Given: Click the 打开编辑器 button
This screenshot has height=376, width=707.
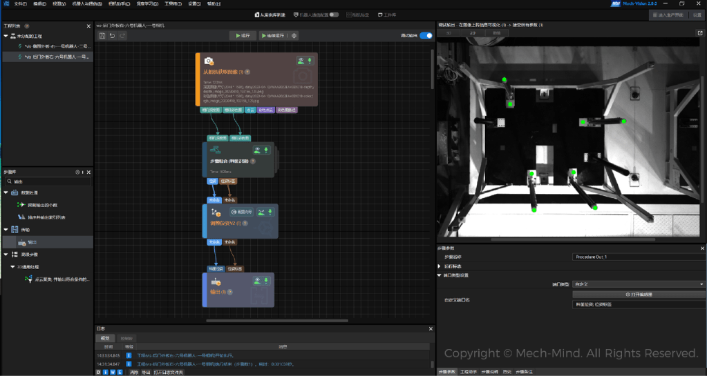Looking at the screenshot, I should click(639, 294).
